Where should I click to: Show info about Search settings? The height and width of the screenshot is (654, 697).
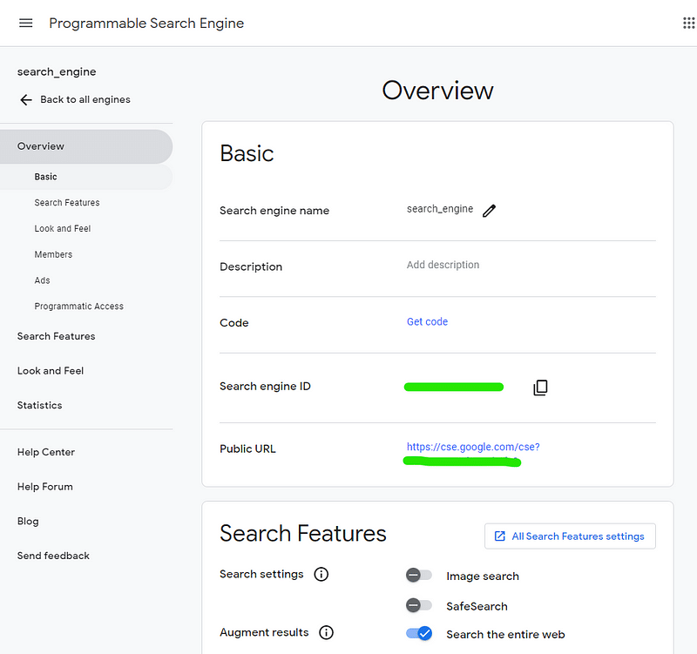pyautogui.click(x=321, y=575)
